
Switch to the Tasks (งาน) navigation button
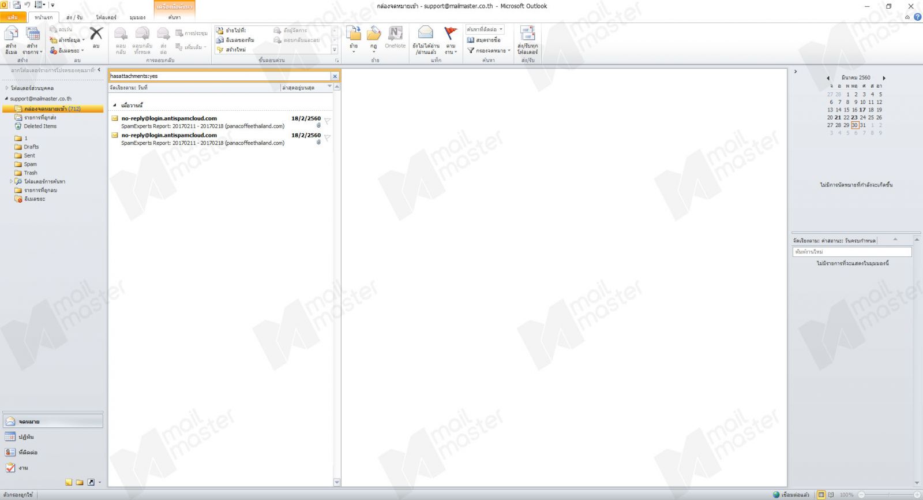[x=52, y=468]
